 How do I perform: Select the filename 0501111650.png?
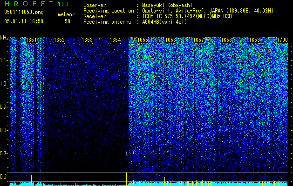point(24,12)
